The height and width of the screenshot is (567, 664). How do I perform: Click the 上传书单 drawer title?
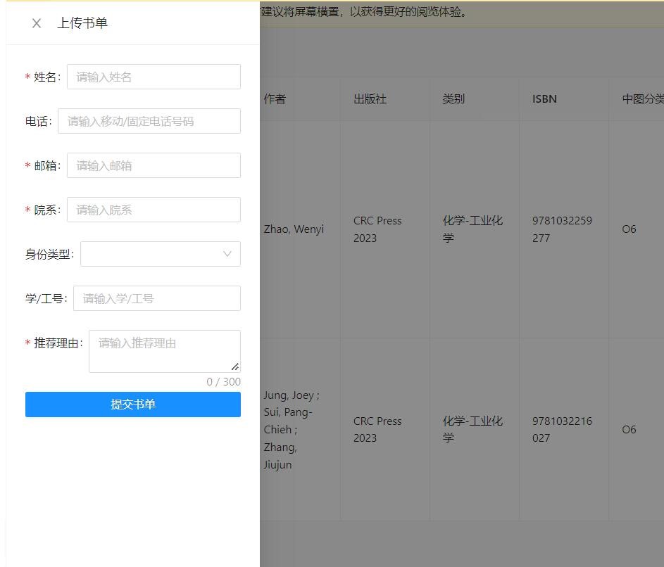pos(82,23)
